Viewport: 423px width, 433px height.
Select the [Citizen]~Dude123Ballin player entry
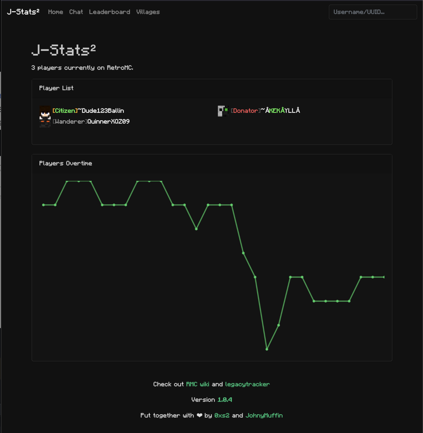88,110
